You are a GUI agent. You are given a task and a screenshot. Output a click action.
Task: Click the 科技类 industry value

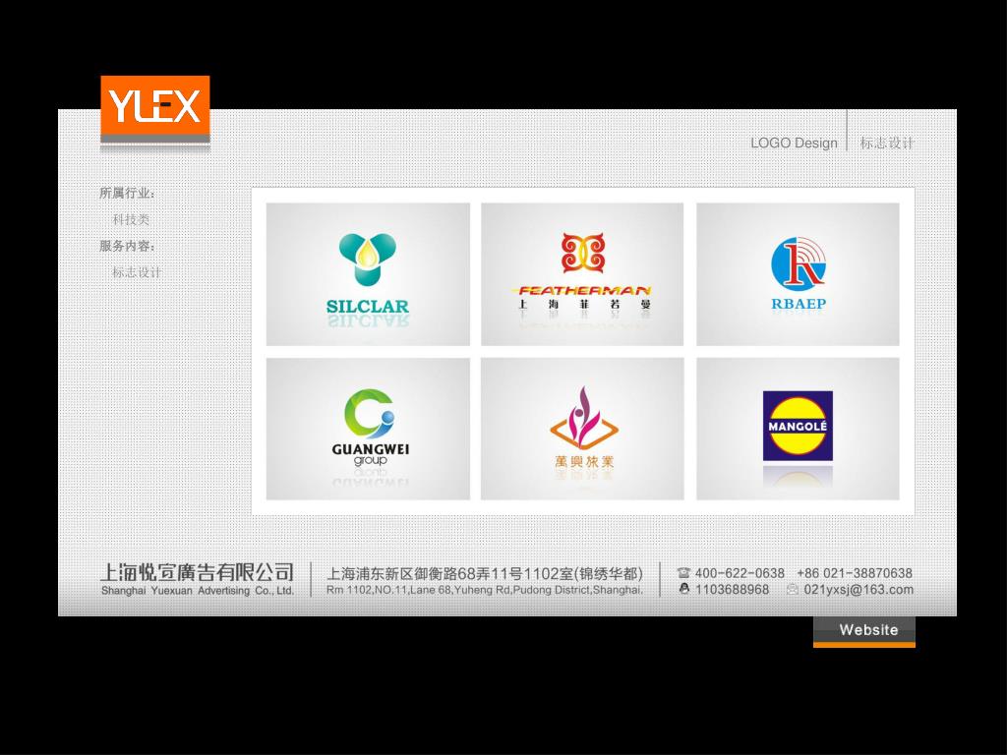pos(131,219)
